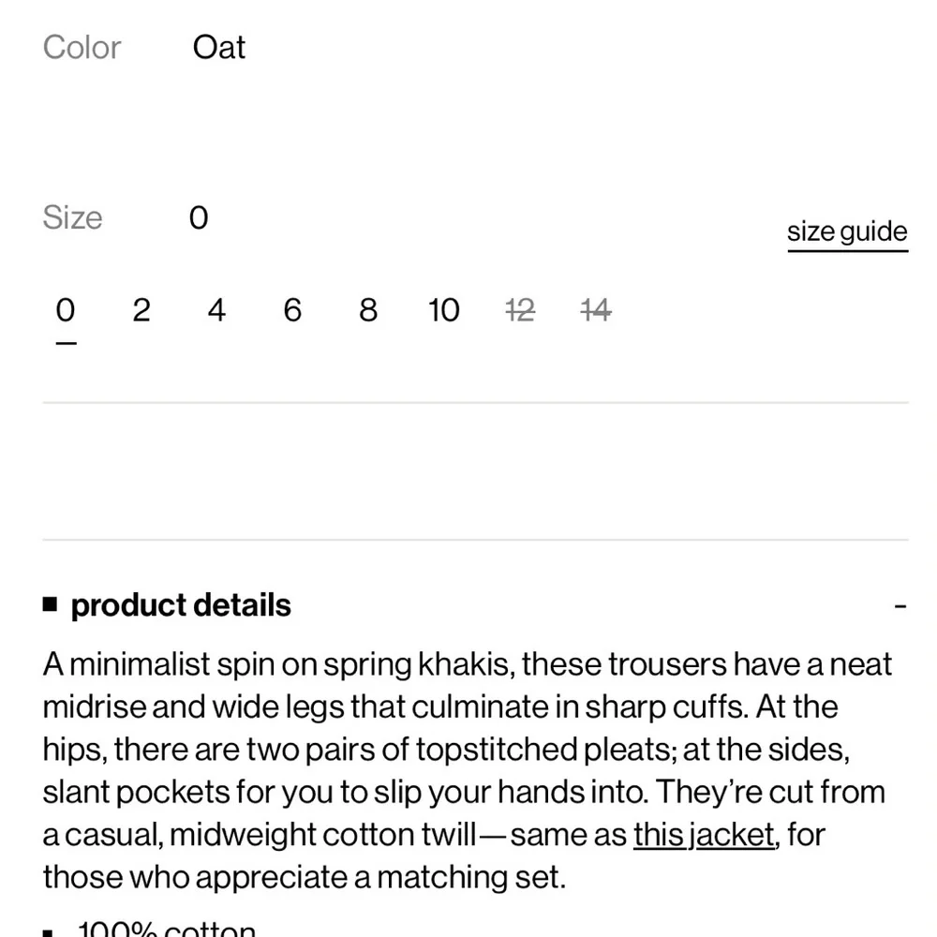Click the crossed-out size 12
Screen dimensions: 937x937
(520, 310)
